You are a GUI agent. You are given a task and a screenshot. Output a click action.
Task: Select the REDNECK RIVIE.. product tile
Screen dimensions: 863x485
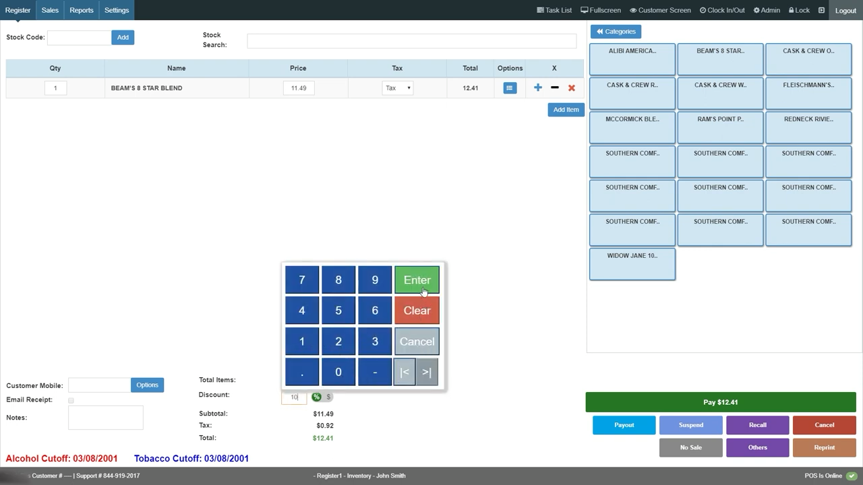(808, 127)
